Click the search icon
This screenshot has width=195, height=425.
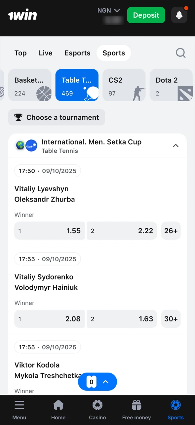180,53
